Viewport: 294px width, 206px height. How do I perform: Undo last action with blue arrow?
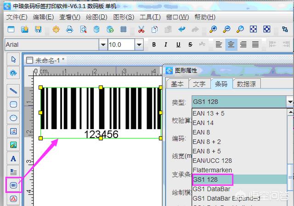(x=182, y=29)
